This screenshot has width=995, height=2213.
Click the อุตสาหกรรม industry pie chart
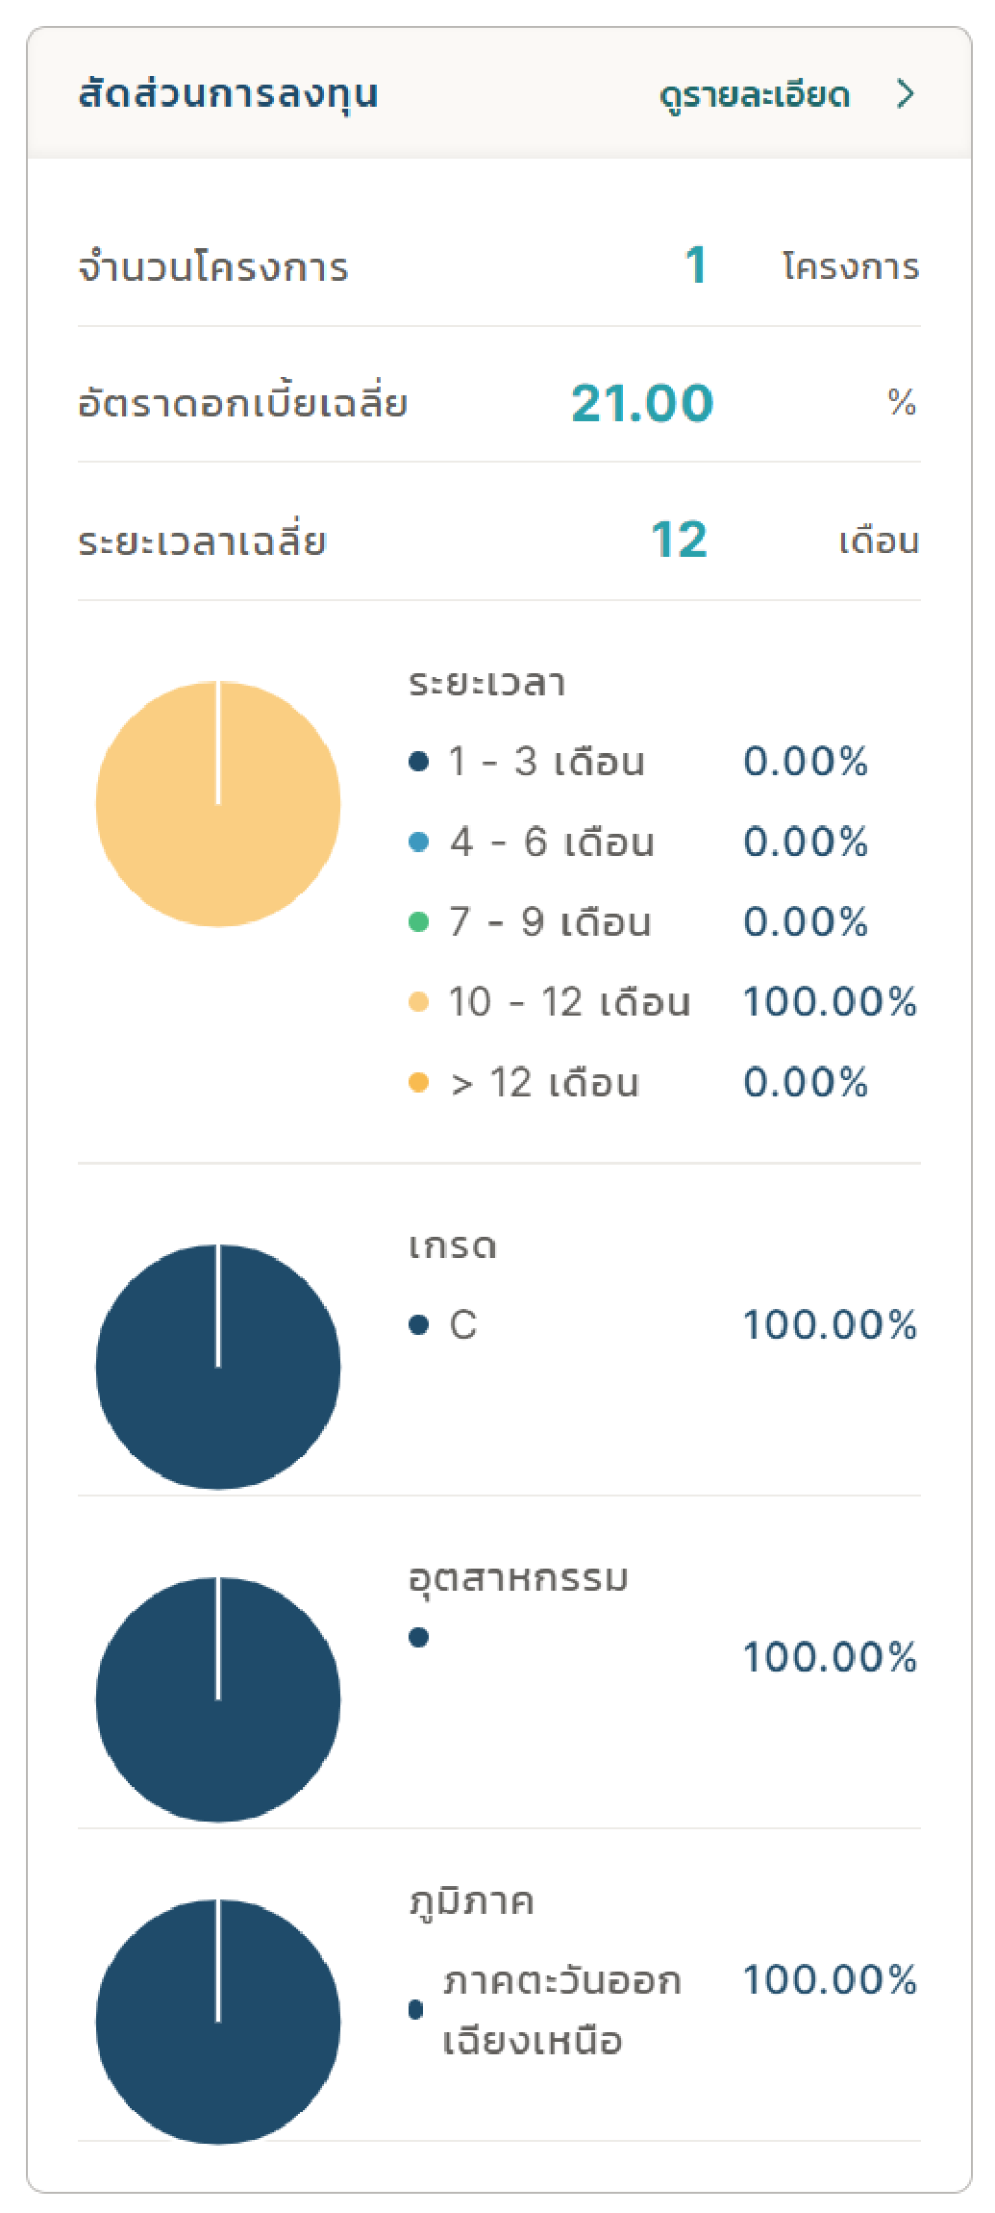click(218, 1699)
